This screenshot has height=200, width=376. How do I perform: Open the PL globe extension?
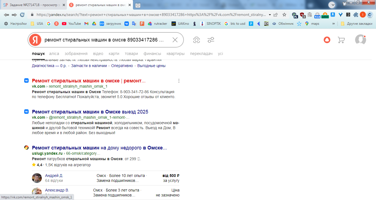click(x=295, y=15)
